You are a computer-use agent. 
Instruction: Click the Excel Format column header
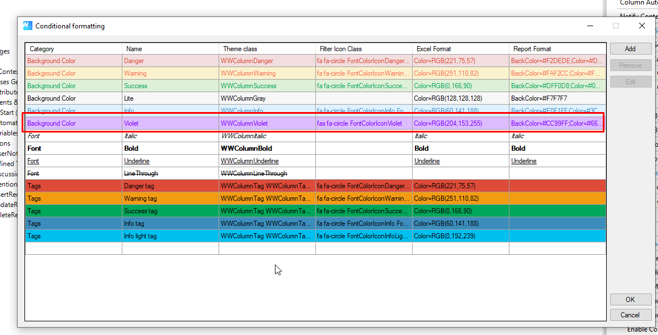point(460,49)
